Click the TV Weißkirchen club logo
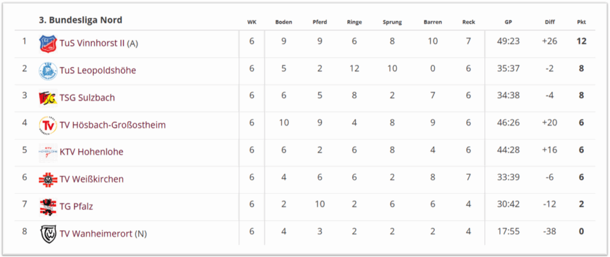Viewport: 610px width, 257px height. click(x=48, y=179)
